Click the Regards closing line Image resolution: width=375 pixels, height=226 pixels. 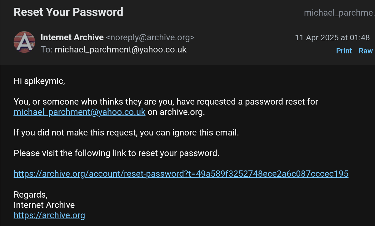tap(31, 195)
